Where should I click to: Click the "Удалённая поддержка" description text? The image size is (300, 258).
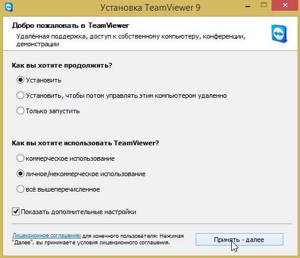[x=131, y=40]
